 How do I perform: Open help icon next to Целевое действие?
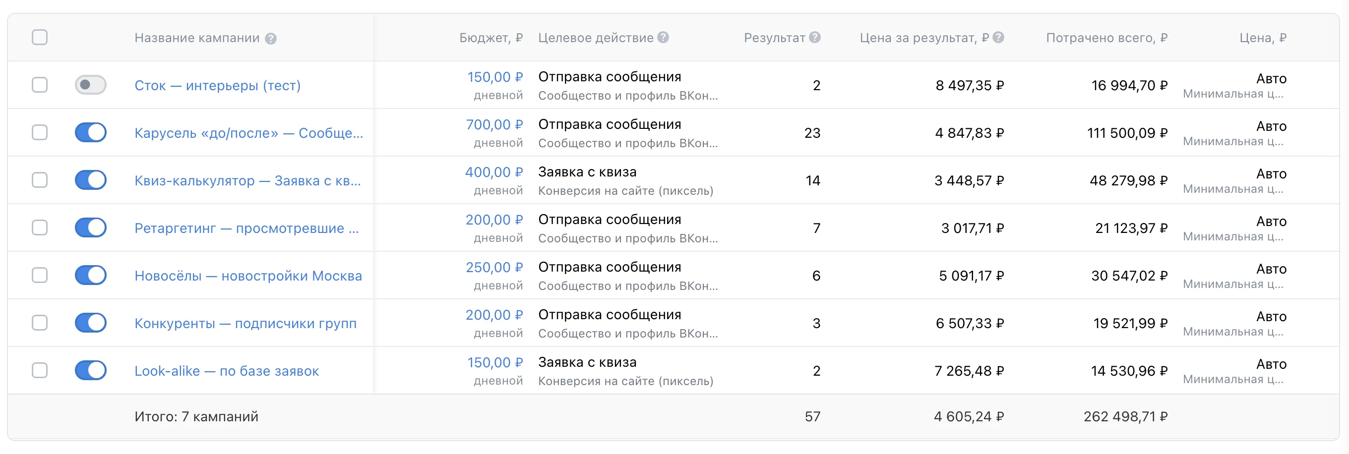tap(663, 38)
